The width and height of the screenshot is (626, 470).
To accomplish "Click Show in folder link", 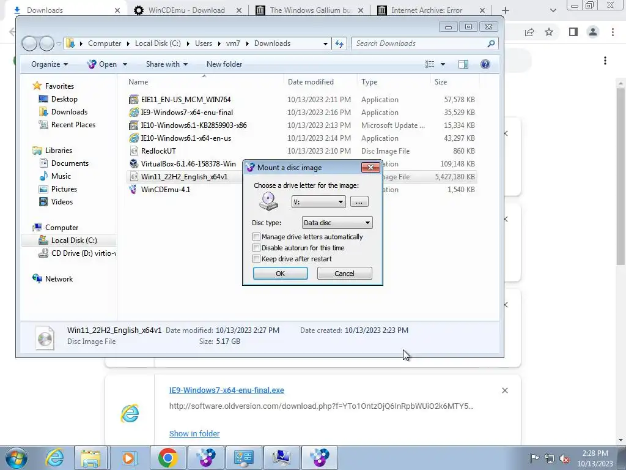I will tap(194, 434).
